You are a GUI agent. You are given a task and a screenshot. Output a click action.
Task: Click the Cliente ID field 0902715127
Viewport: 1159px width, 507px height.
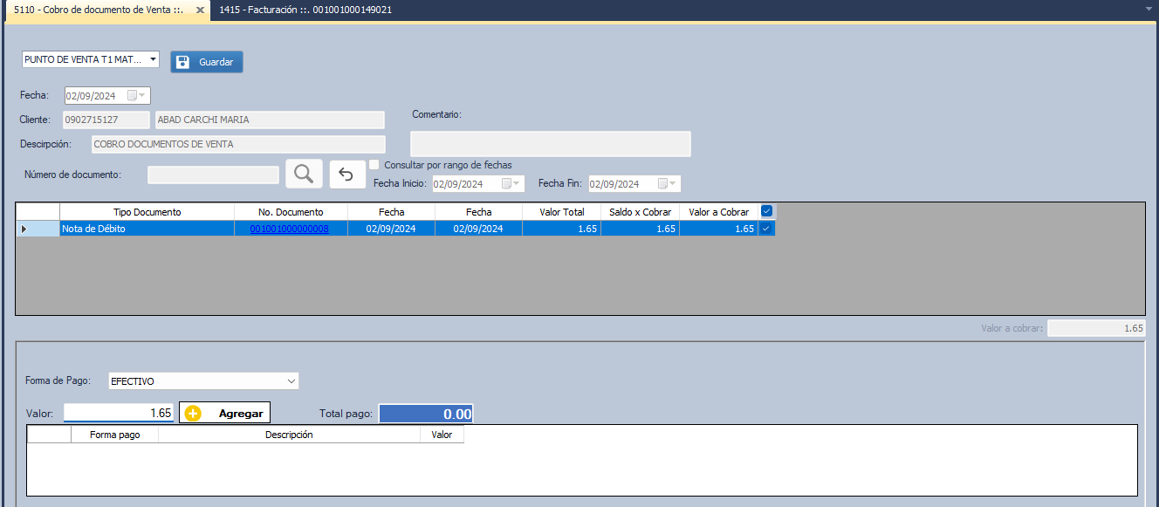[x=106, y=120]
